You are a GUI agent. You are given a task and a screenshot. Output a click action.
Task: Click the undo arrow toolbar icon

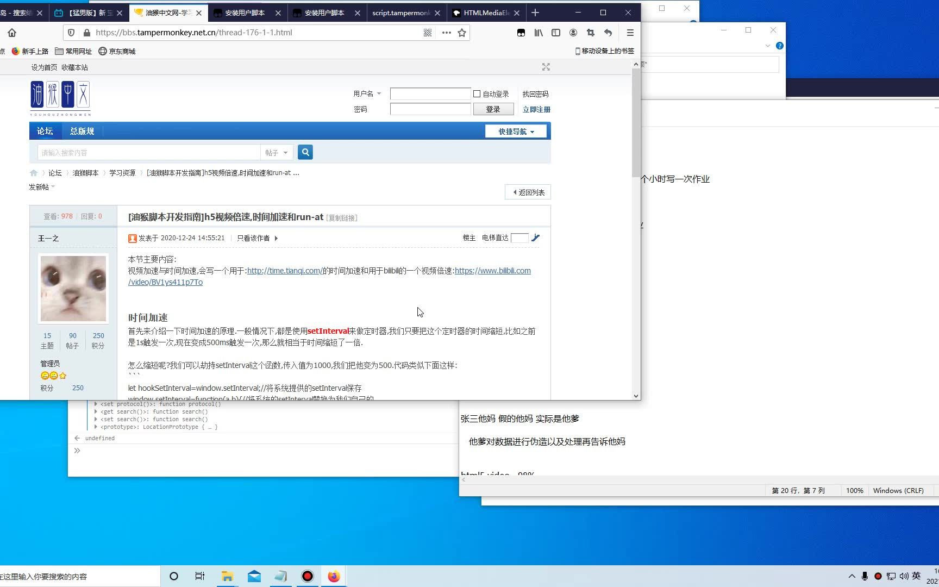[x=608, y=33]
